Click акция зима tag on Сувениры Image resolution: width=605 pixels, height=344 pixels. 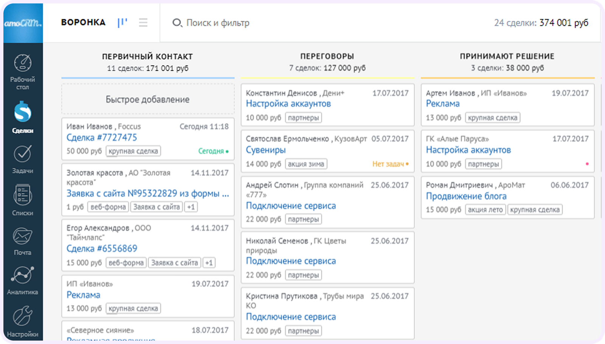[306, 164]
